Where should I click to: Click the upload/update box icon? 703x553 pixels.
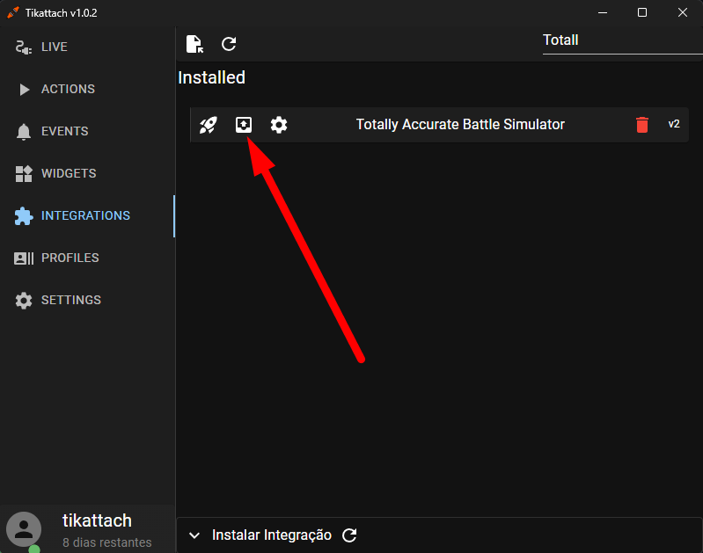tap(244, 125)
